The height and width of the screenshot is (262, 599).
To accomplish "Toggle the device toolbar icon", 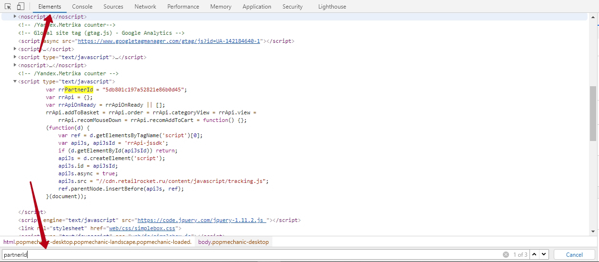I will point(20,7).
